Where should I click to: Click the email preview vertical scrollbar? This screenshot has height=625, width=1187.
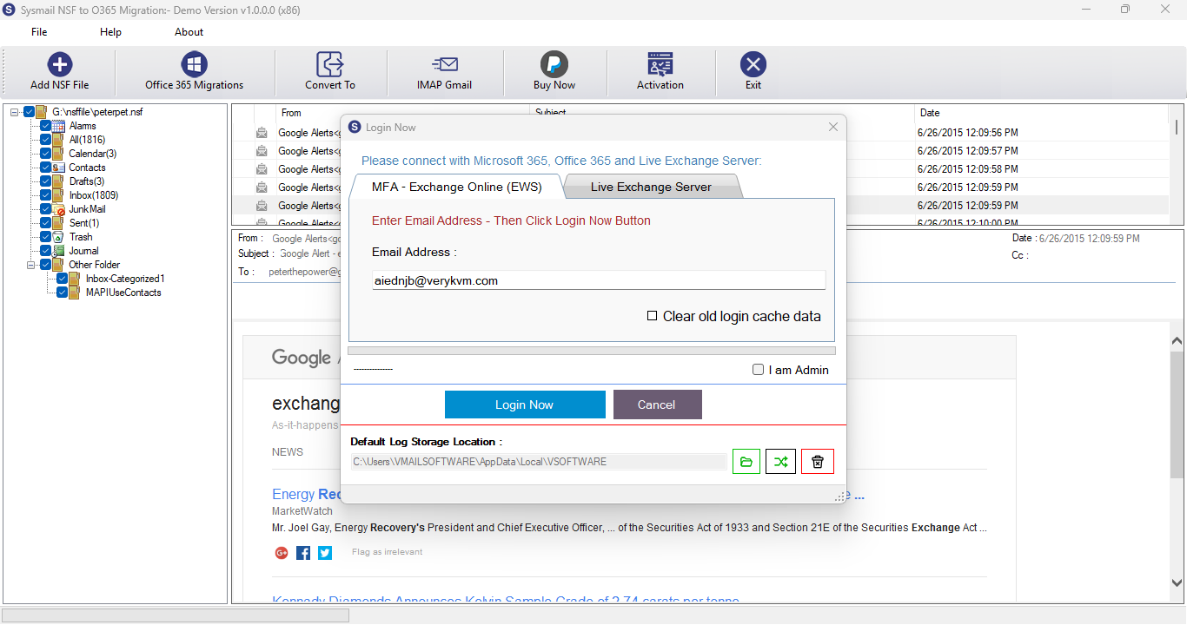[x=1177, y=460]
